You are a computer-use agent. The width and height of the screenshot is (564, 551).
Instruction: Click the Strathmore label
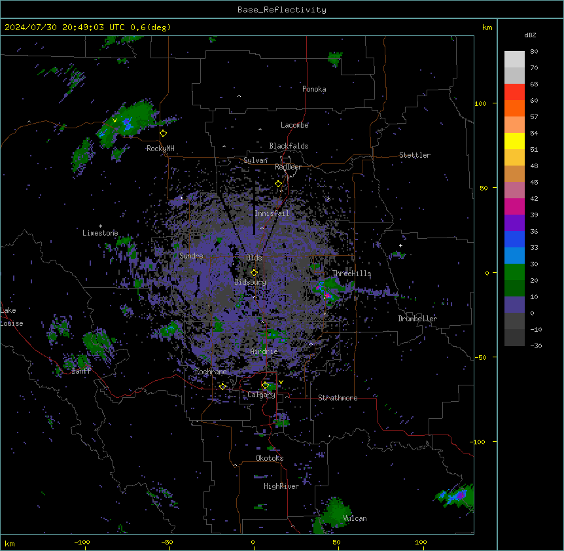click(x=338, y=398)
